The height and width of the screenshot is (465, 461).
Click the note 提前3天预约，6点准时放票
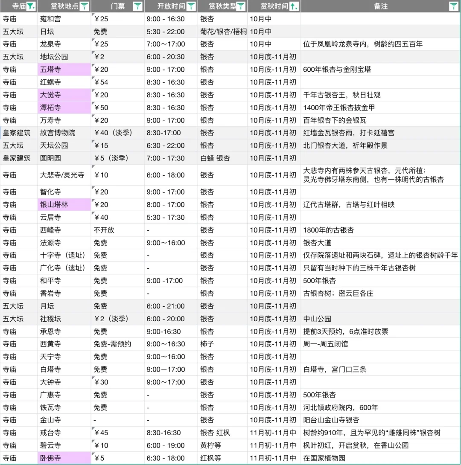point(346,332)
